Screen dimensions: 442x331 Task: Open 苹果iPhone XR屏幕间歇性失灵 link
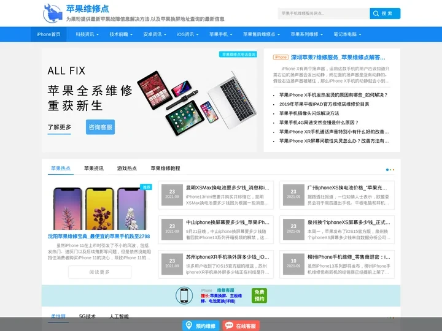tap(334, 141)
